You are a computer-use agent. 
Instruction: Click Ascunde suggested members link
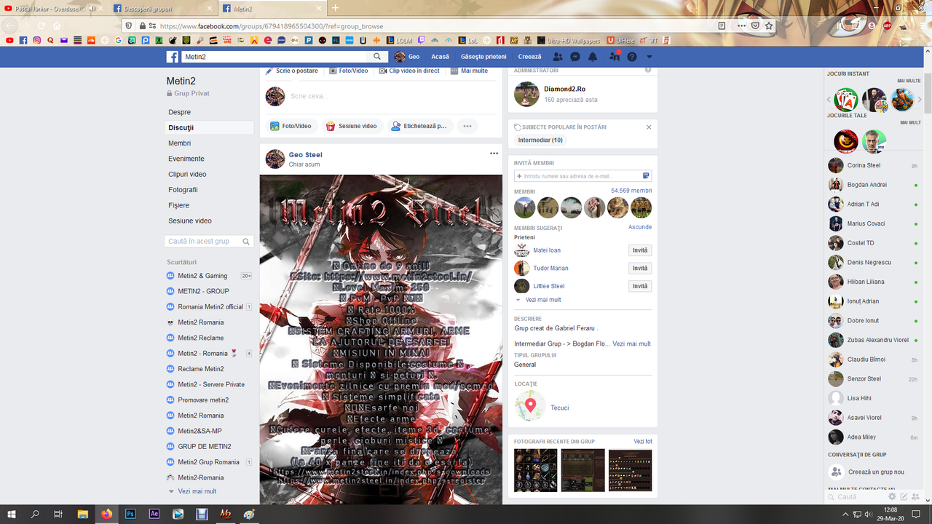640,227
